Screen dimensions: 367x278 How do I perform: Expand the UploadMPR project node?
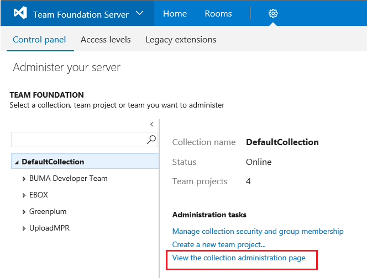(24, 228)
